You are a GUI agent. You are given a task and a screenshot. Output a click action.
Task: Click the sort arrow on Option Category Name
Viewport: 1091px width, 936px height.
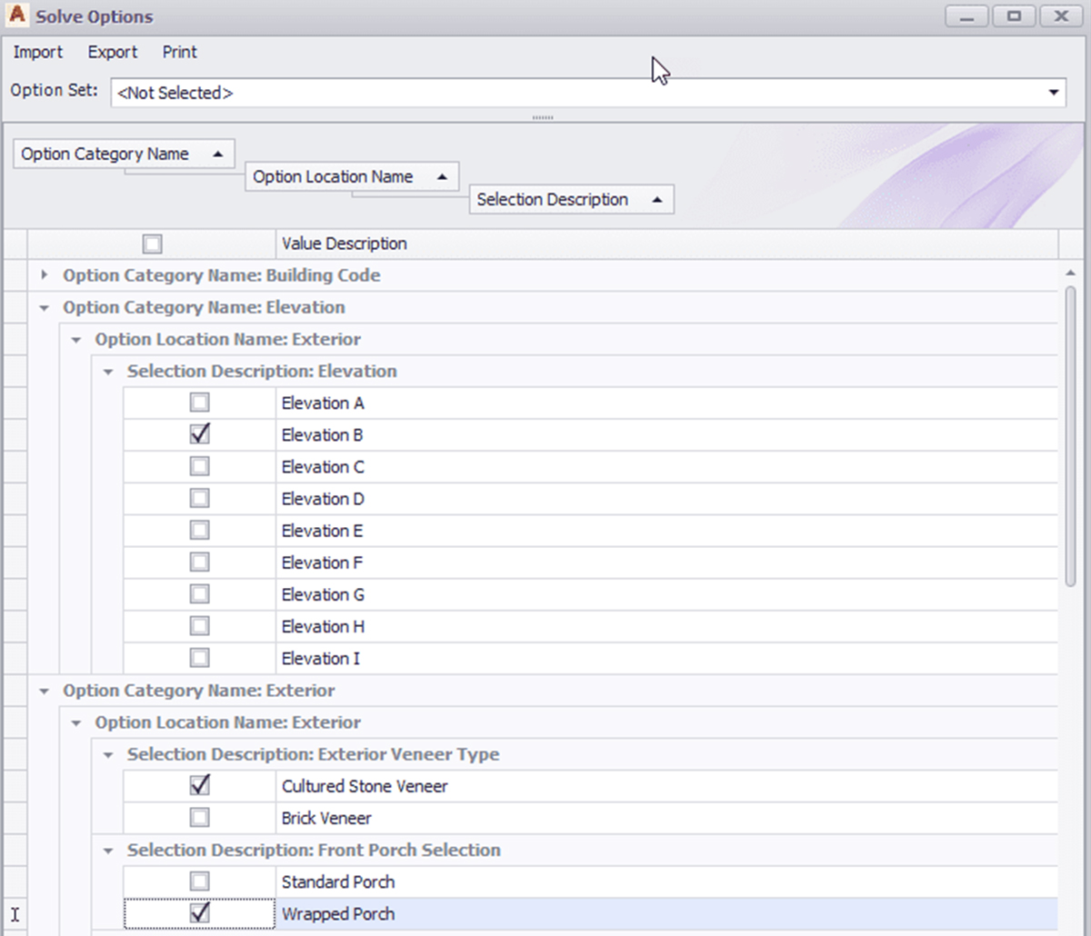click(219, 154)
